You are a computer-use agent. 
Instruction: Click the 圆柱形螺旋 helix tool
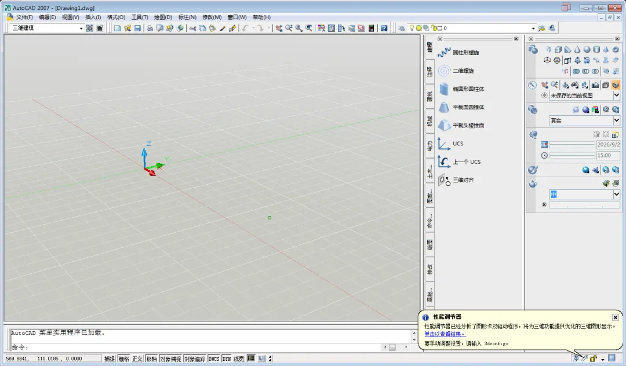click(x=458, y=52)
